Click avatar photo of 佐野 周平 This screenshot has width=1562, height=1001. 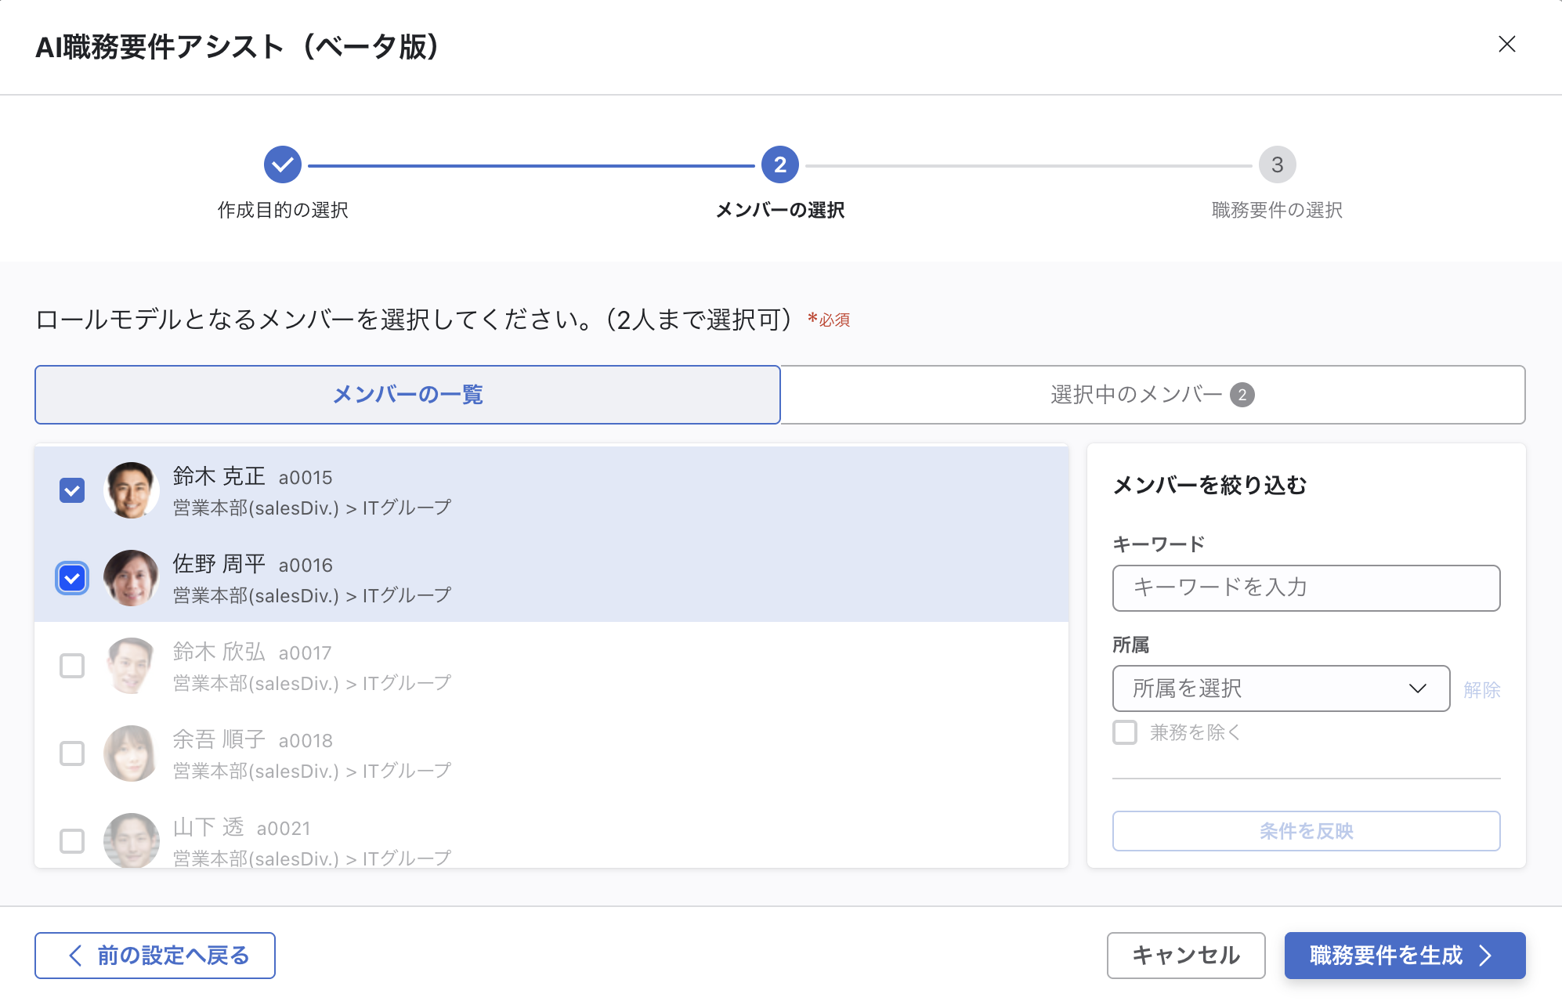[132, 578]
